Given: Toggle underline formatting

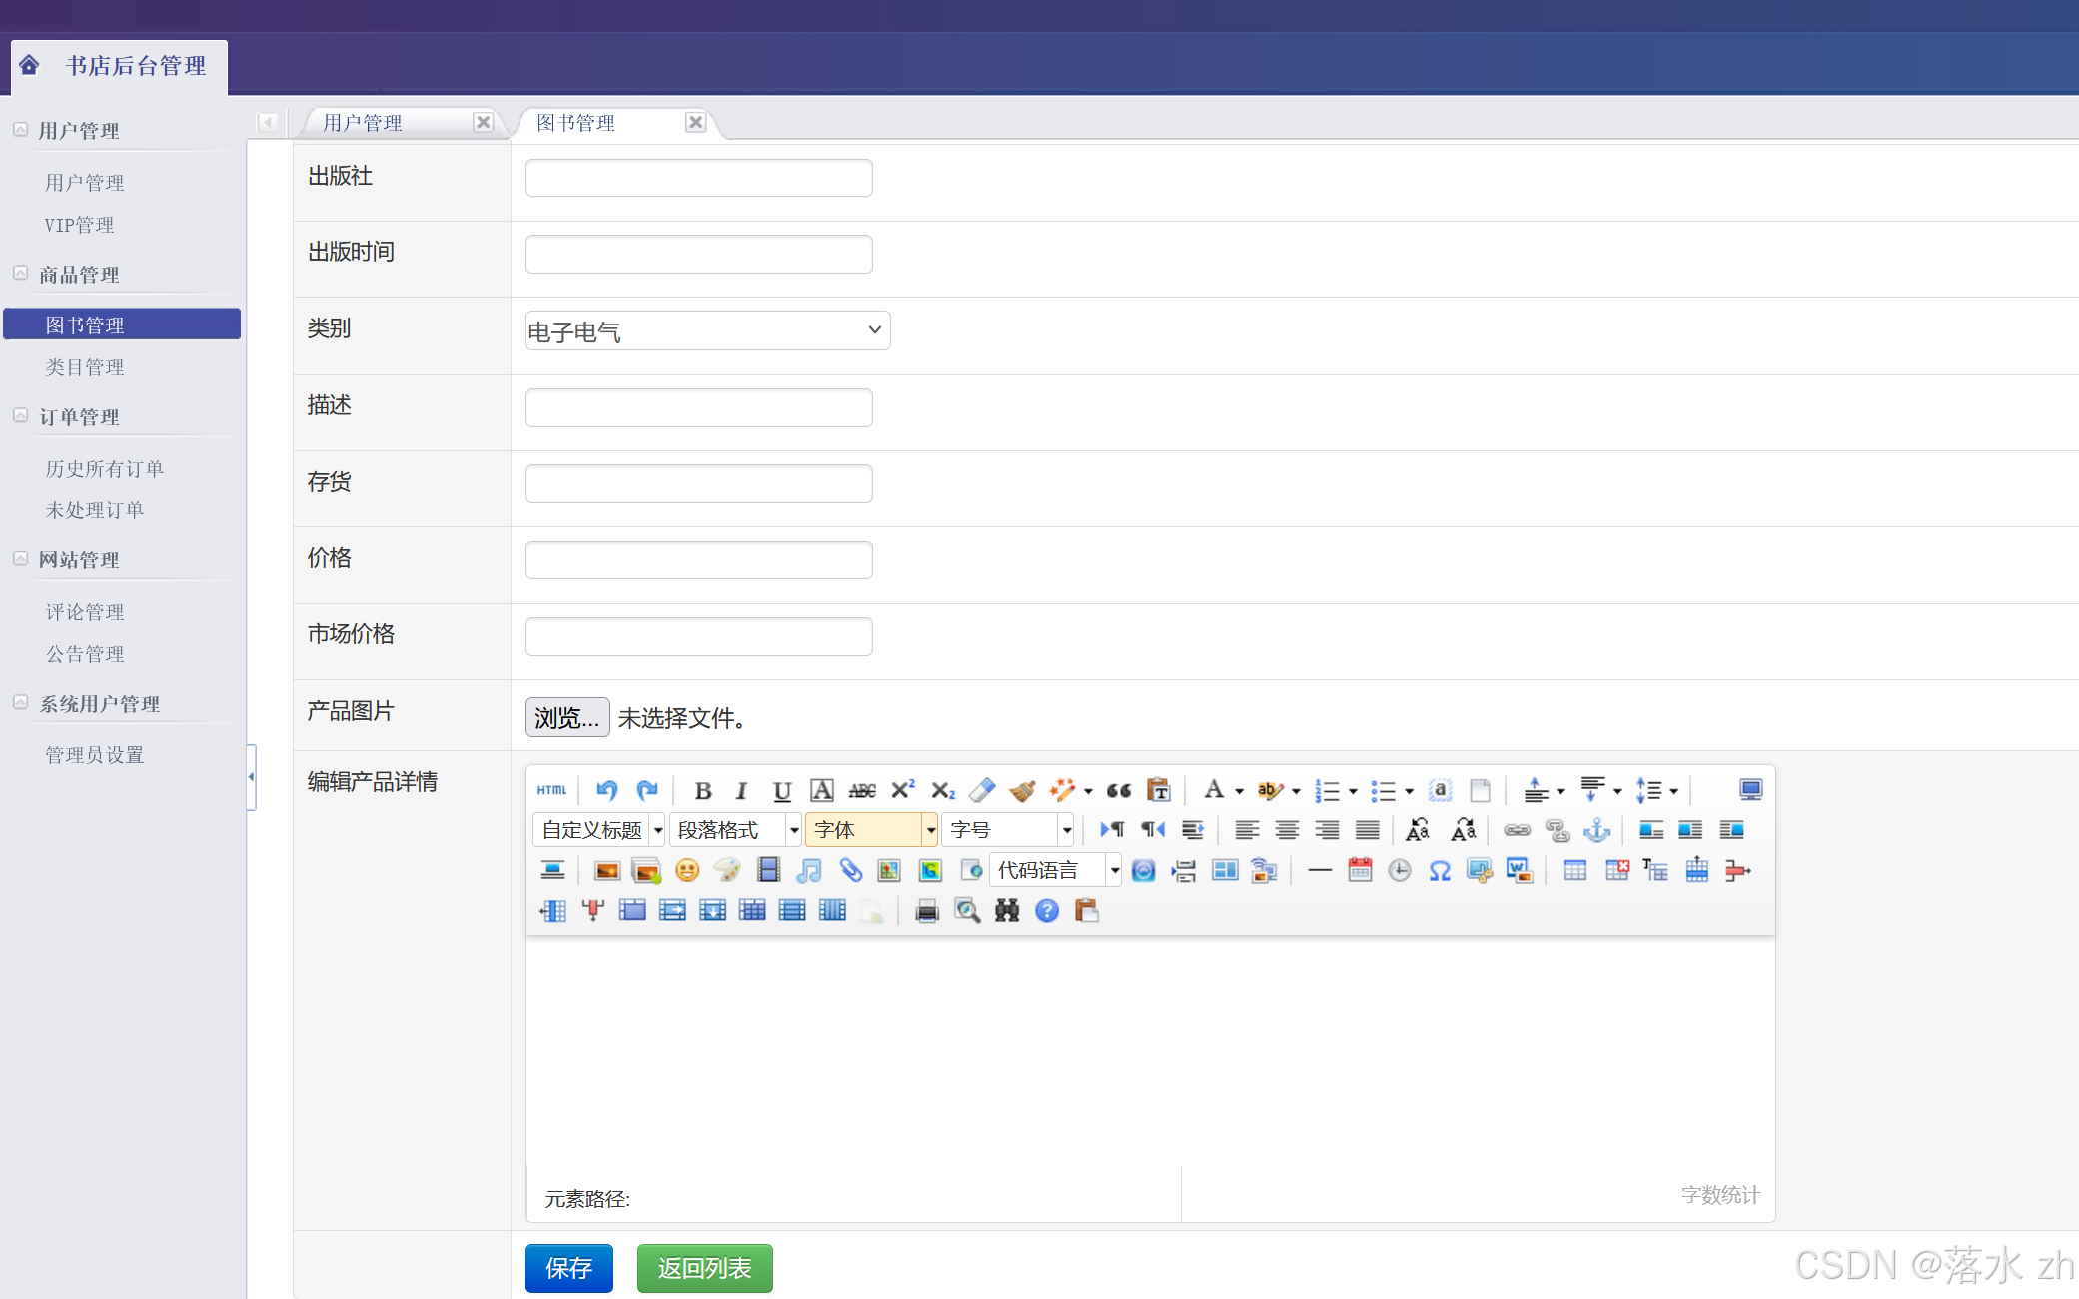Looking at the screenshot, I should (782, 790).
